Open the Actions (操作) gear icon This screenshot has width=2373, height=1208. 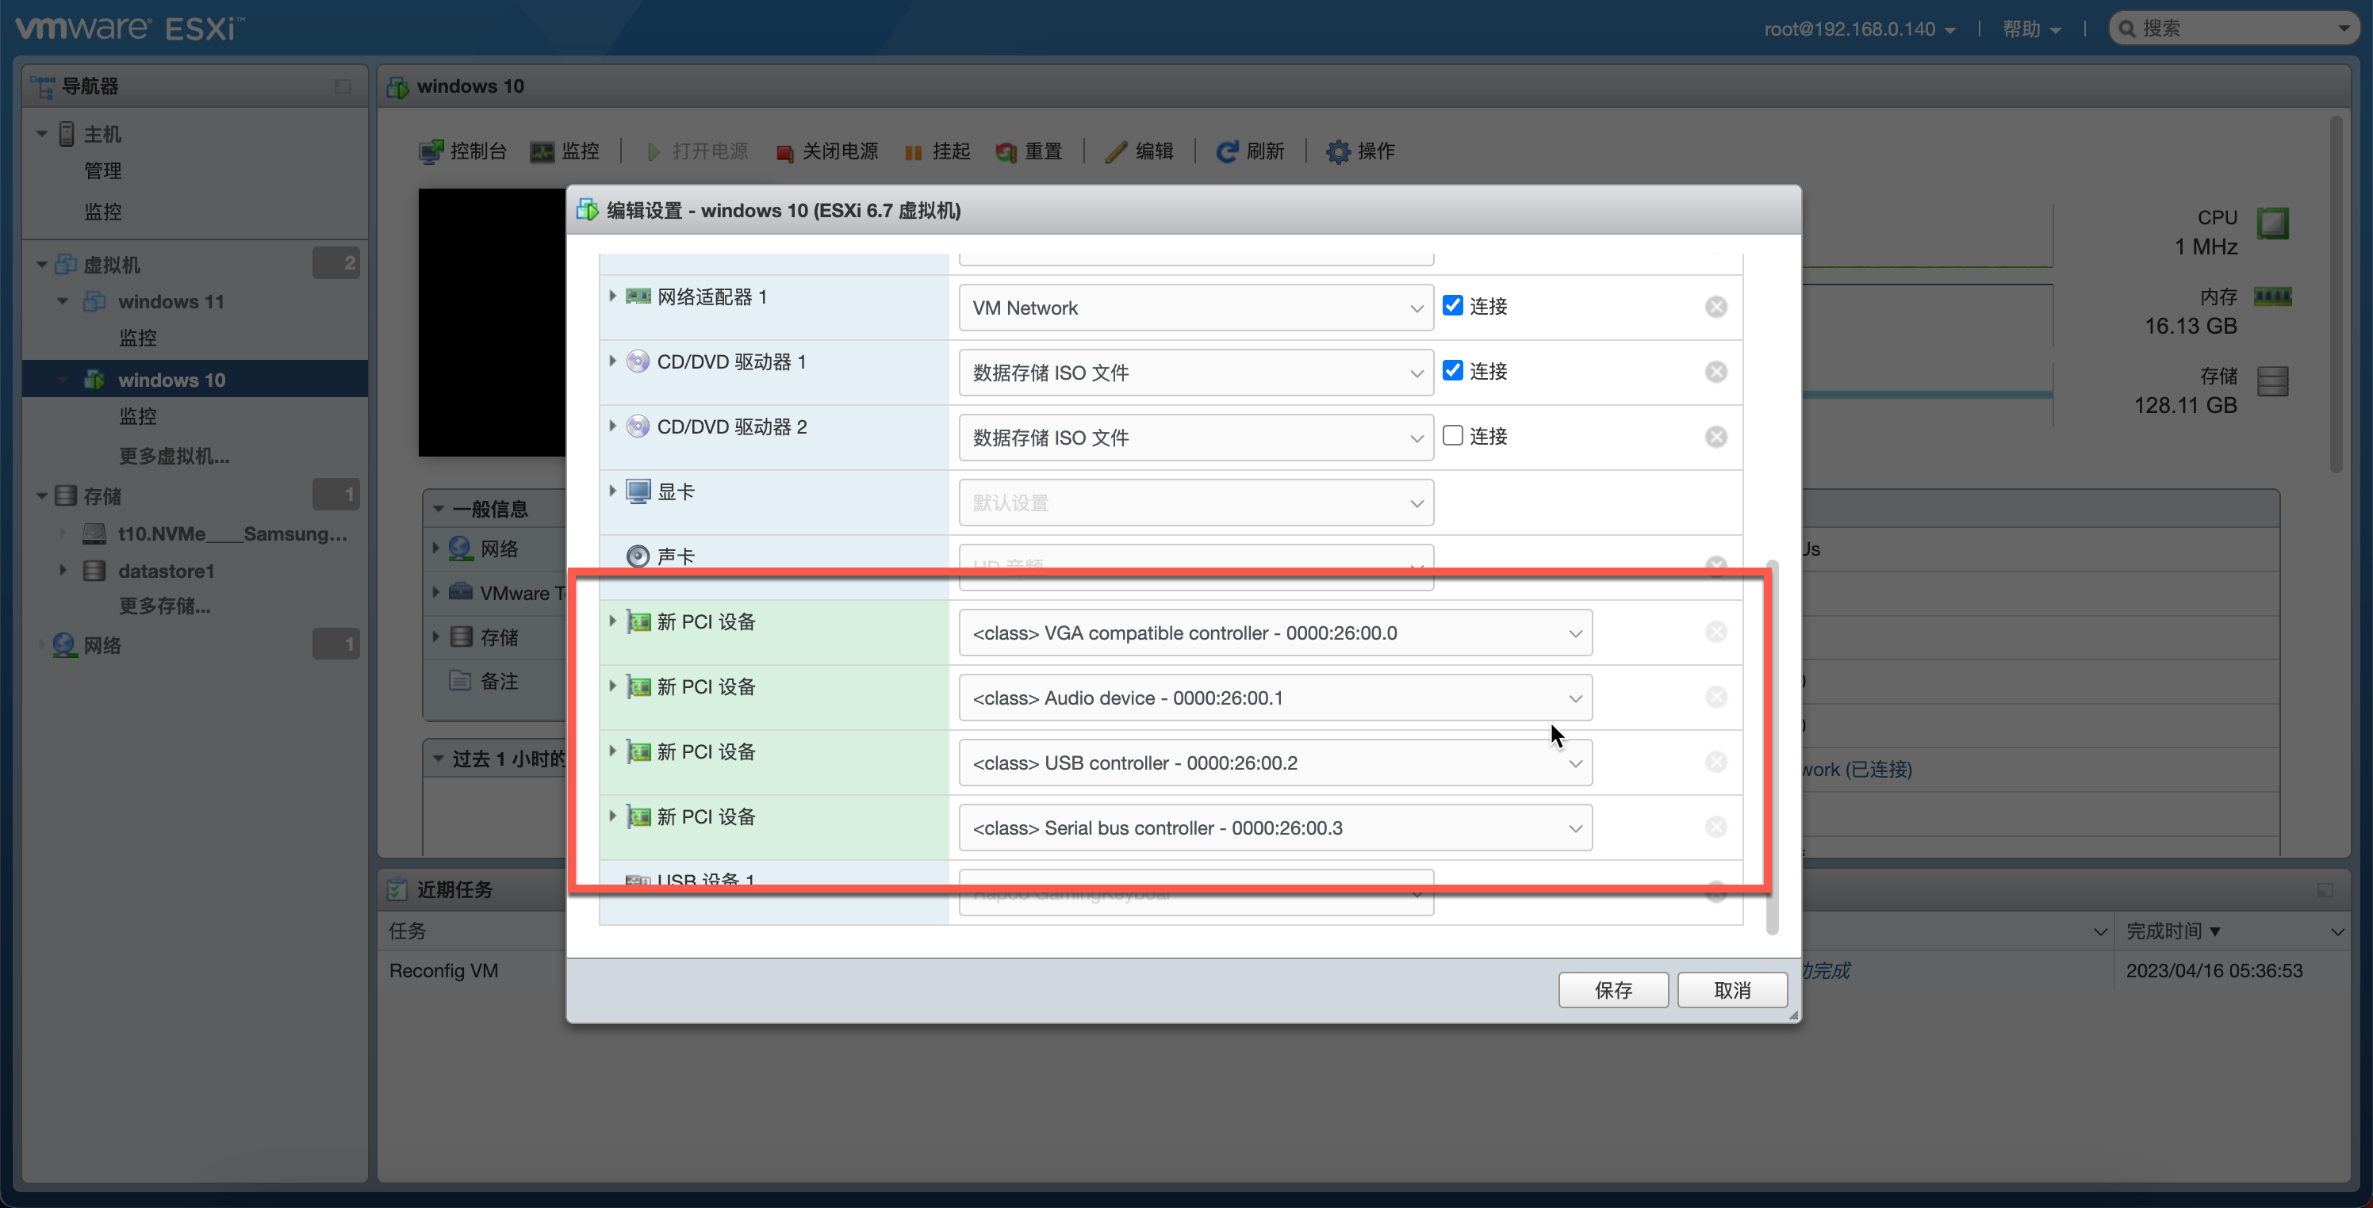pos(1337,152)
